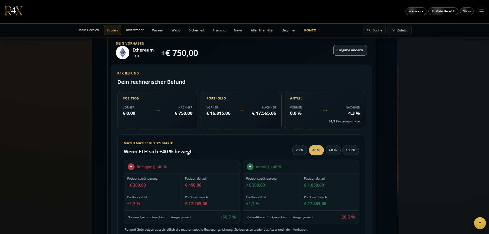489x234 pixels.
Task: Select the 100 % scenario option
Action: 350,150
